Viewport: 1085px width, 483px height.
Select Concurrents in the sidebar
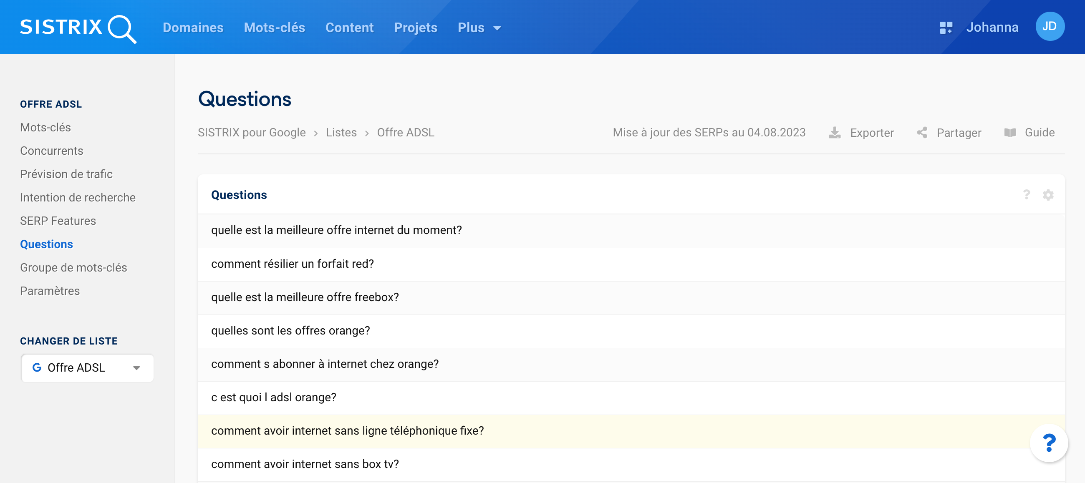click(x=52, y=151)
